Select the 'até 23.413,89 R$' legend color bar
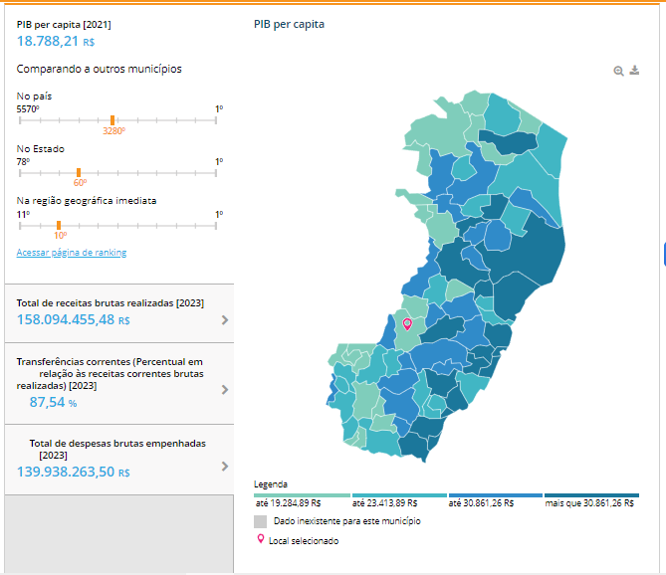 pos(398,494)
